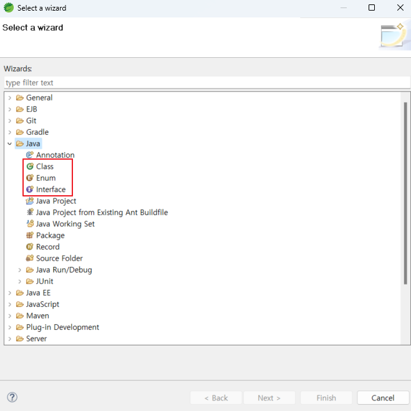Click the Spring leaf icon in title bar

coord(8,7)
